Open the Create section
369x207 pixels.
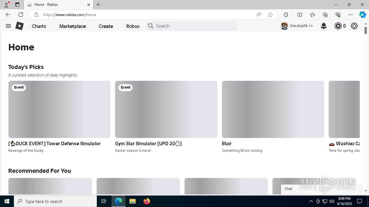click(x=106, y=26)
